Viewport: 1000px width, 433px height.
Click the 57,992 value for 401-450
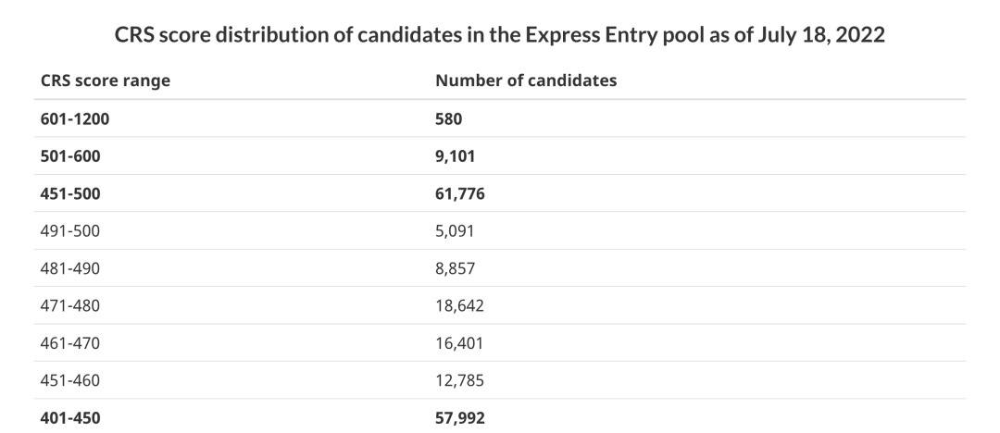click(460, 417)
